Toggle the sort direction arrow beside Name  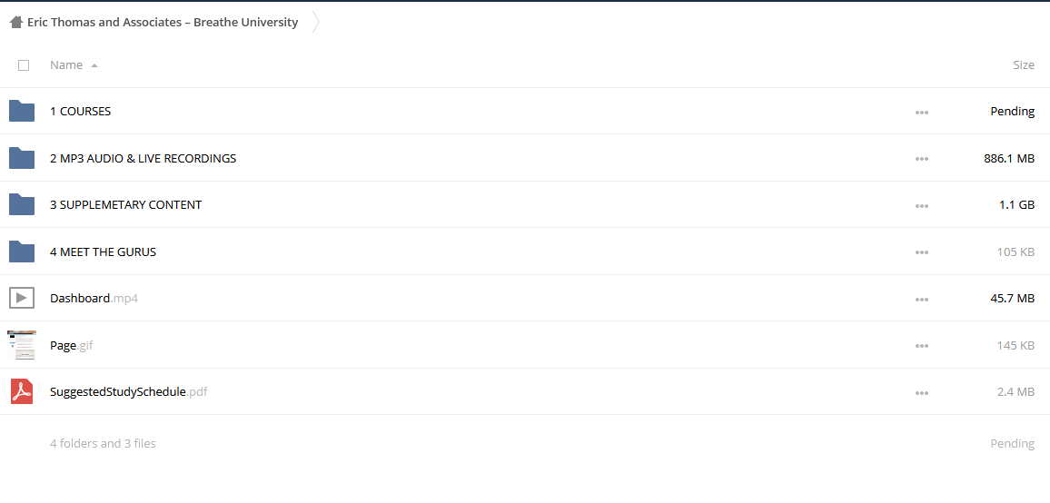coord(94,65)
